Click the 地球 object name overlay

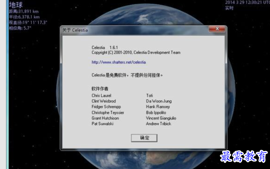click(16, 5)
